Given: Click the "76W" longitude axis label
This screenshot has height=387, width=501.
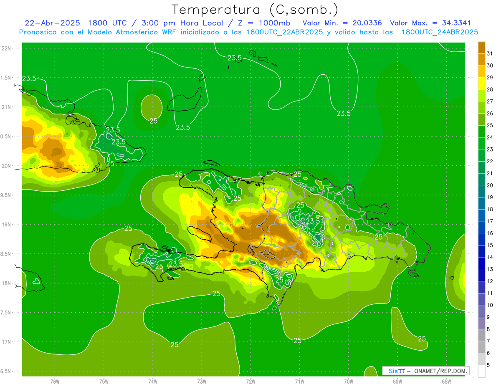Looking at the screenshot, I should click(55, 381).
